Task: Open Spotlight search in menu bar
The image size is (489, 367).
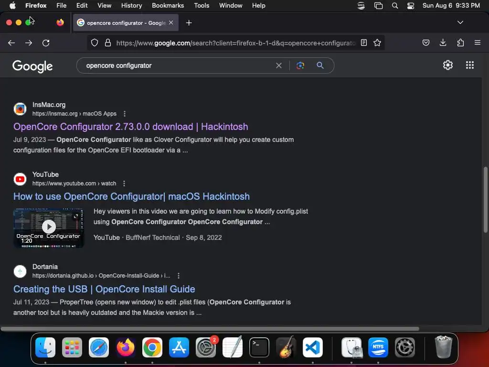Action: click(x=395, y=6)
